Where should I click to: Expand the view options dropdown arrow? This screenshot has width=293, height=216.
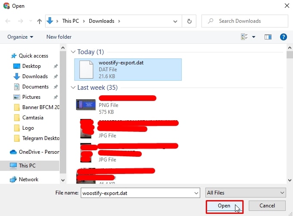coord(253,37)
